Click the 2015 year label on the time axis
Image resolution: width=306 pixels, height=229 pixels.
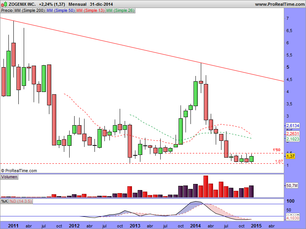(256, 226)
